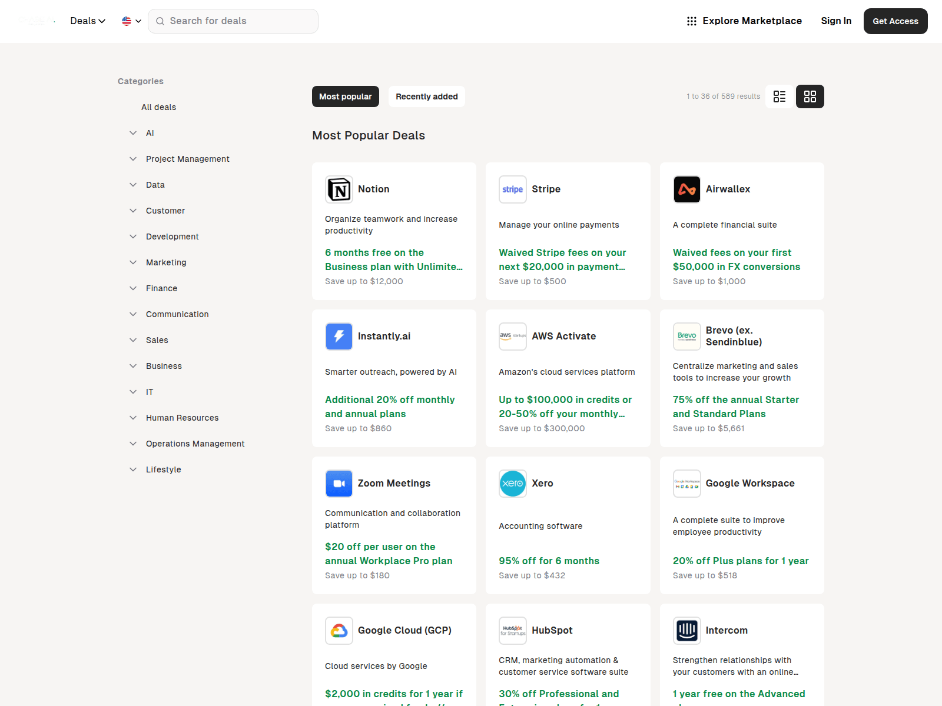942x706 pixels.
Task: Open Airwallex waived FX fees deal
Action: [x=737, y=259]
